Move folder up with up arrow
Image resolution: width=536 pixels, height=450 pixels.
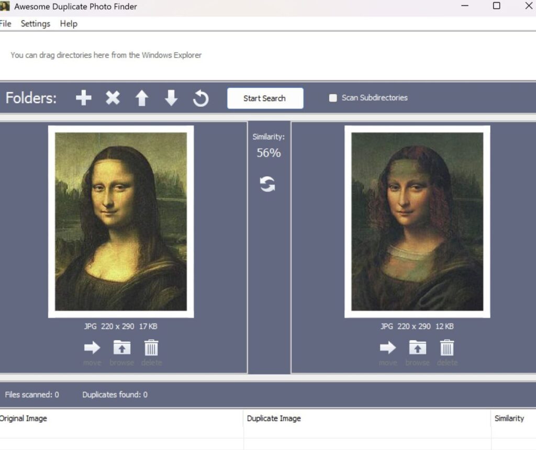click(x=142, y=98)
